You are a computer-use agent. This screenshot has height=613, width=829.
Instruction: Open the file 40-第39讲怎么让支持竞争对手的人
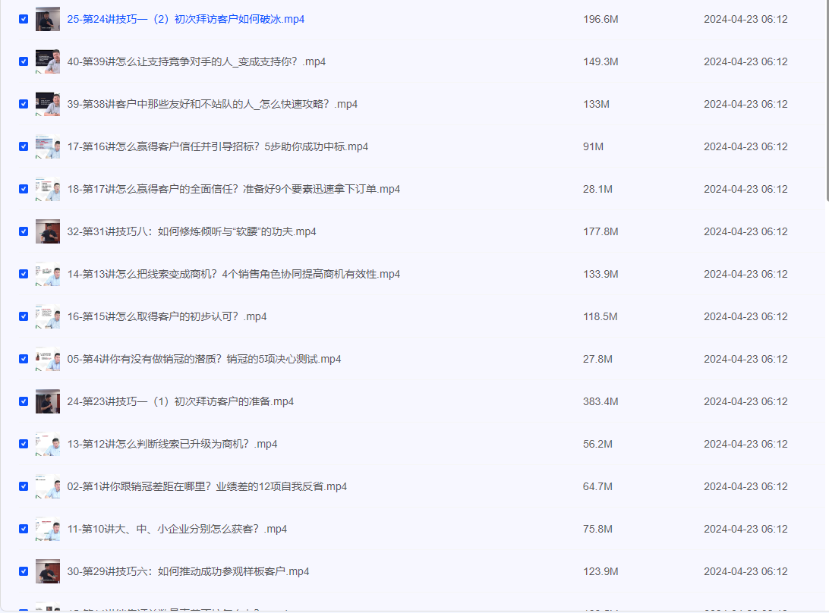(x=196, y=61)
